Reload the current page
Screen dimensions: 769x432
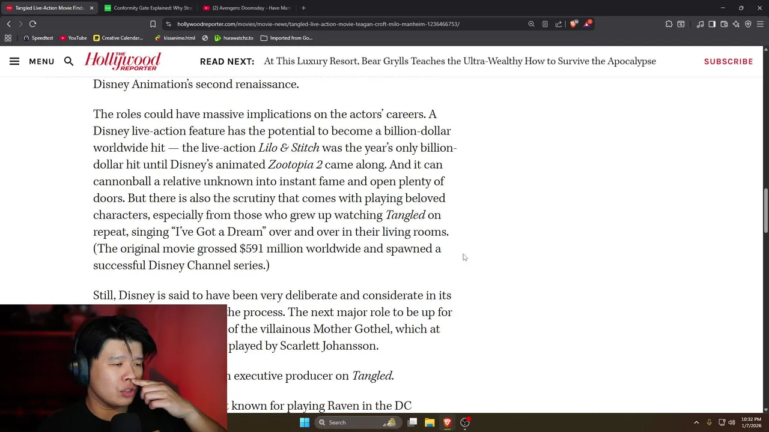pos(32,24)
